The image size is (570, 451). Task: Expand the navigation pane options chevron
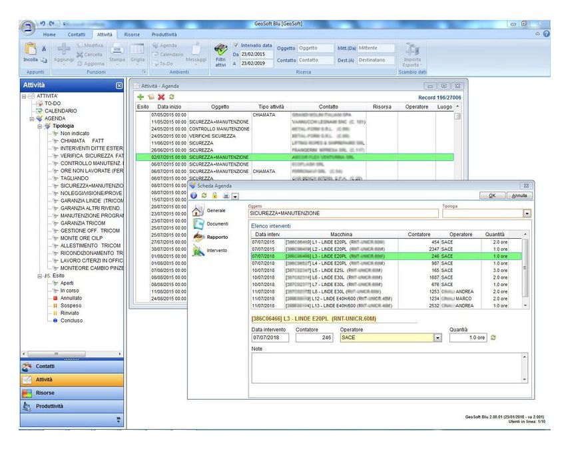point(118,420)
